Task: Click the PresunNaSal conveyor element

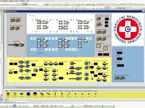Action: (16, 45)
